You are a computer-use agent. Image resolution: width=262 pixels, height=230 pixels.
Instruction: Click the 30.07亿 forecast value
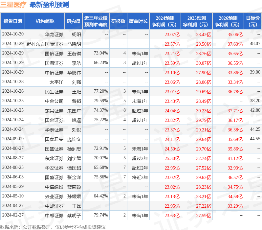tap(204, 63)
